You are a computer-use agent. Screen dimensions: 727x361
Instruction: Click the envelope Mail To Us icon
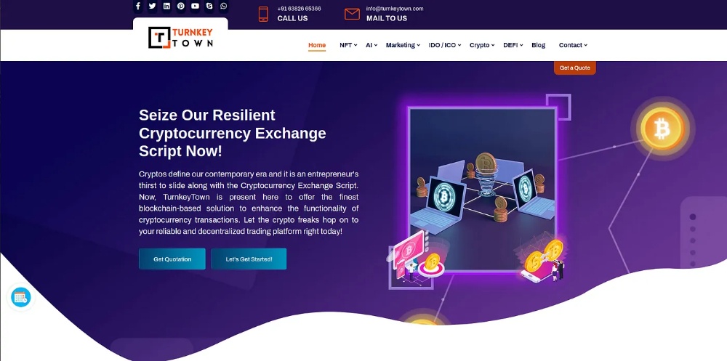[x=353, y=14]
